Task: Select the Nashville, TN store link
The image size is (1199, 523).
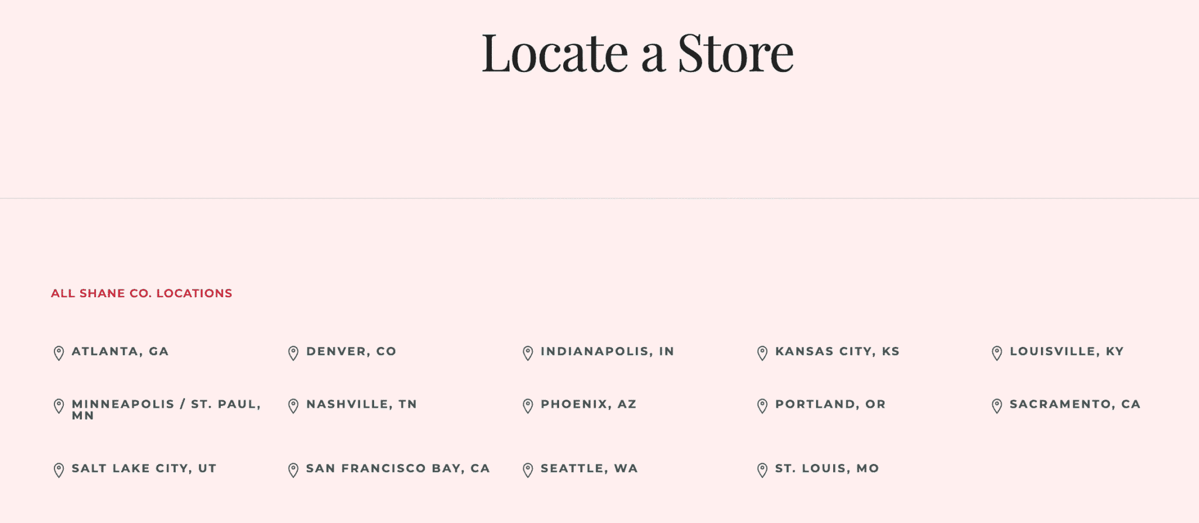Action: (361, 404)
